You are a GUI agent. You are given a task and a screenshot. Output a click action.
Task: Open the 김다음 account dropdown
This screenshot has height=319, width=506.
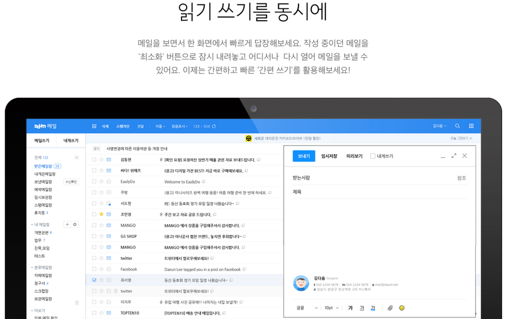point(440,126)
